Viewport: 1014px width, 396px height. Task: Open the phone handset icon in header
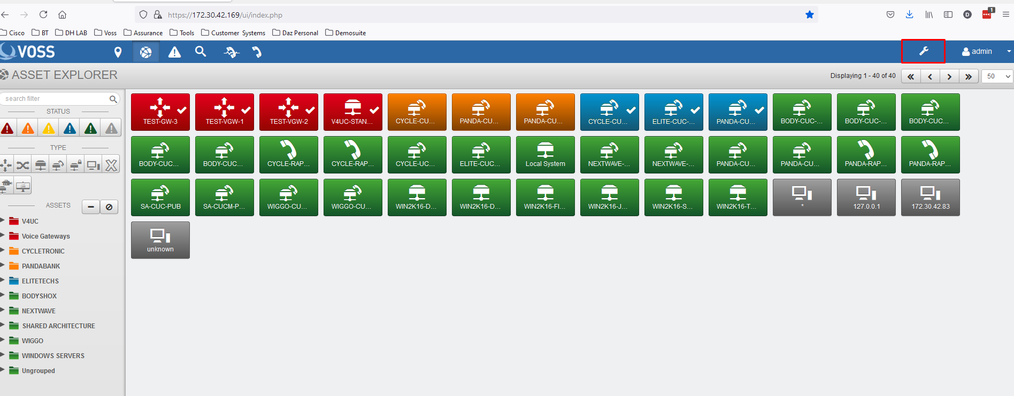[x=257, y=52]
